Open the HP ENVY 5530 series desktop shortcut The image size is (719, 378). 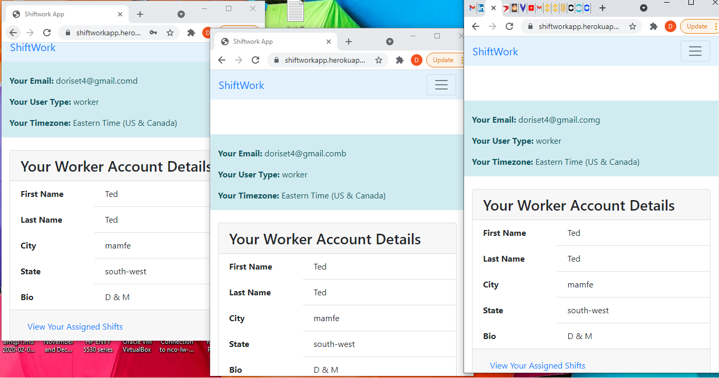click(x=97, y=346)
